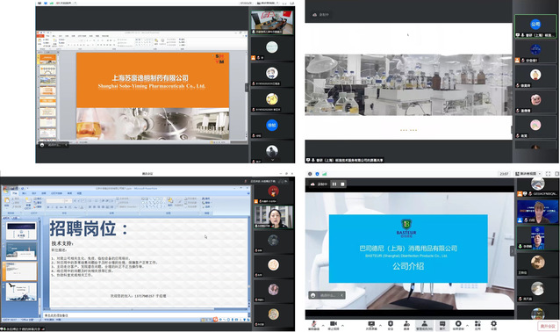This screenshot has width=560, height=332.
Task: Select the first slide thumbnail in PowerPoint panel
Action: coord(21,231)
